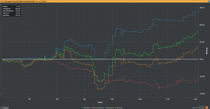Image resolution: width=210 pixels, height=109 pixels.
Task: Click the y-axis label $0,00
Action: (x=202, y=59)
